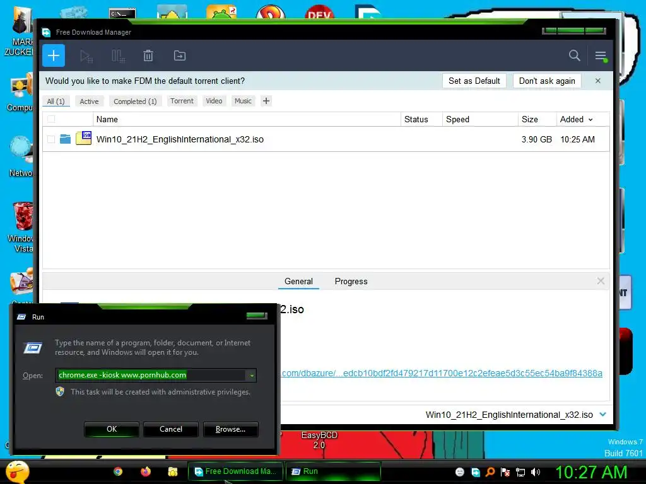The image size is (646, 484).
Task: Select the Video filter tab
Action: coord(214,101)
